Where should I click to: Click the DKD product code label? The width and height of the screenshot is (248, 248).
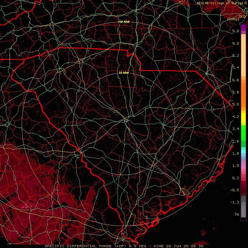(242, 16)
